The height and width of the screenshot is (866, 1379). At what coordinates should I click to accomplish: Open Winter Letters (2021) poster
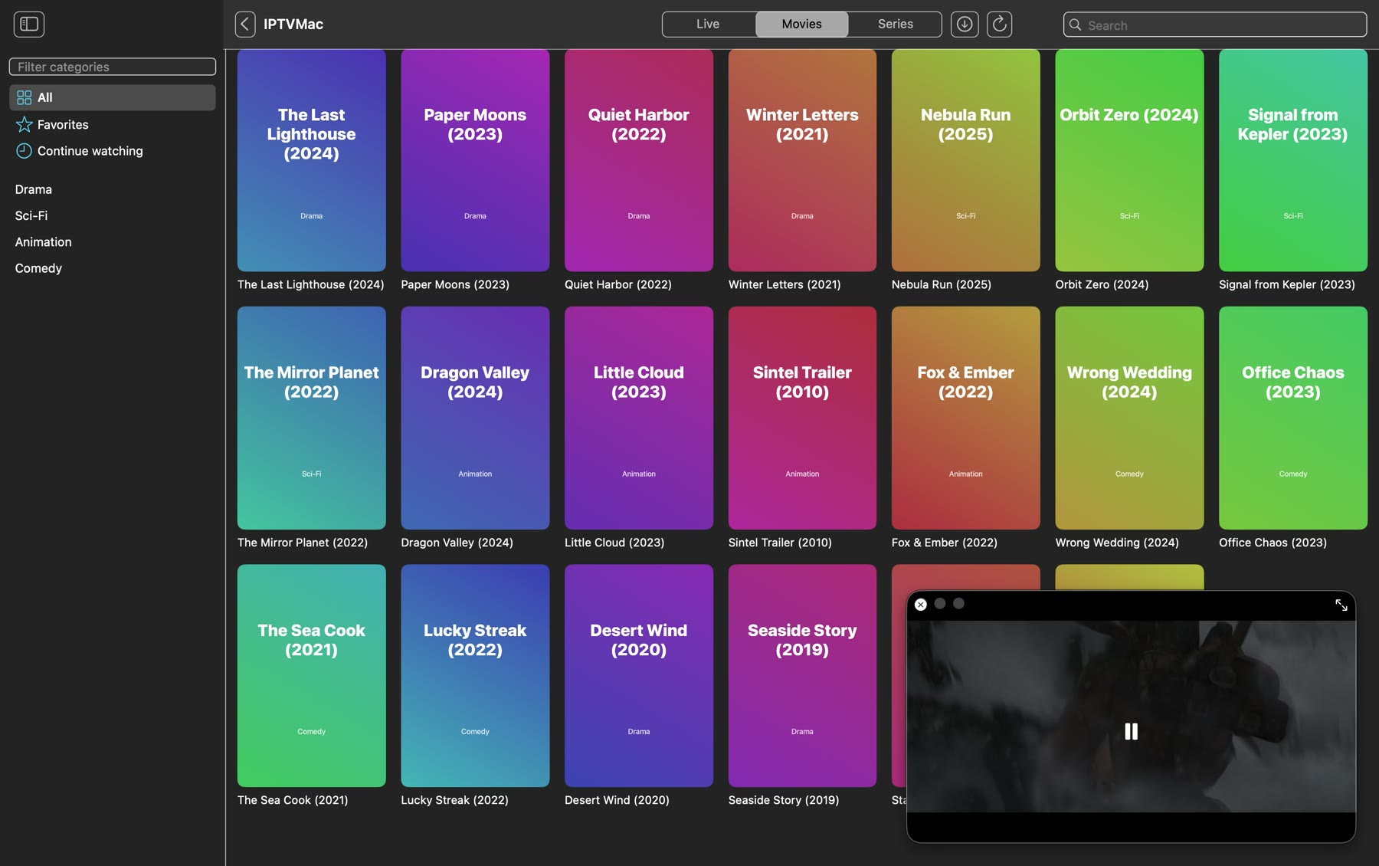[802, 160]
